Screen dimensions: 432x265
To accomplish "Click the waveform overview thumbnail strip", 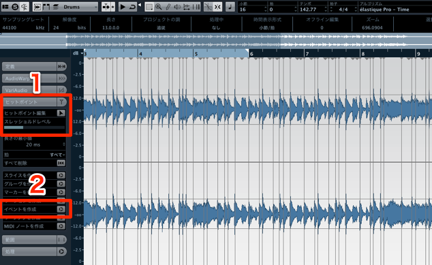I will [x=216, y=41].
